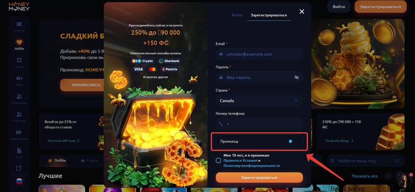
Task: Toggle password visibility eye icon
Action: pos(297,77)
